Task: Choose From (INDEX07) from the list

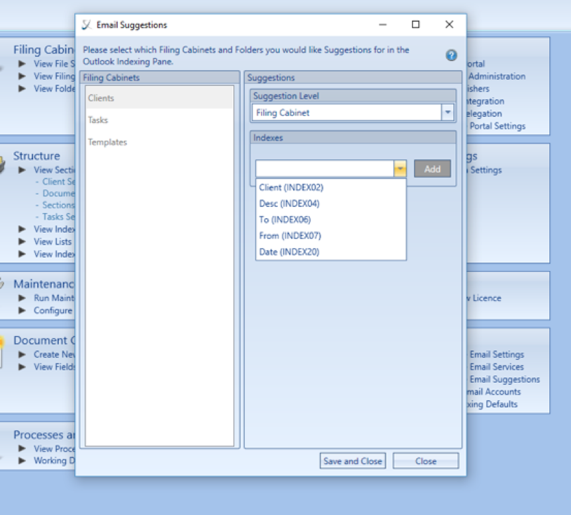Action: [x=331, y=235]
